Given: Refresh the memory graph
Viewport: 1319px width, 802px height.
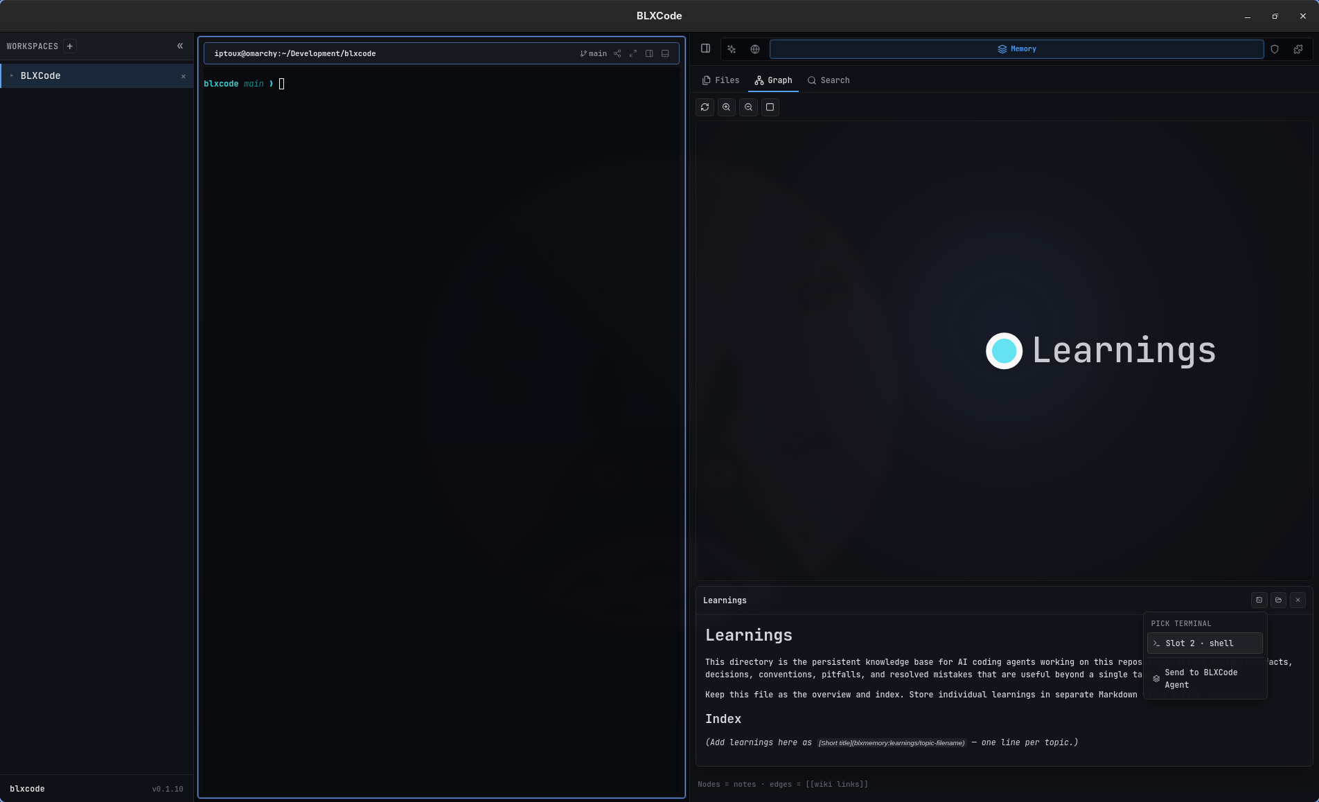Looking at the screenshot, I should 705,107.
